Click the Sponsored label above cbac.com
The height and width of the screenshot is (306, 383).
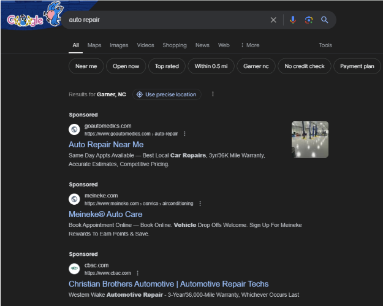tap(83, 254)
